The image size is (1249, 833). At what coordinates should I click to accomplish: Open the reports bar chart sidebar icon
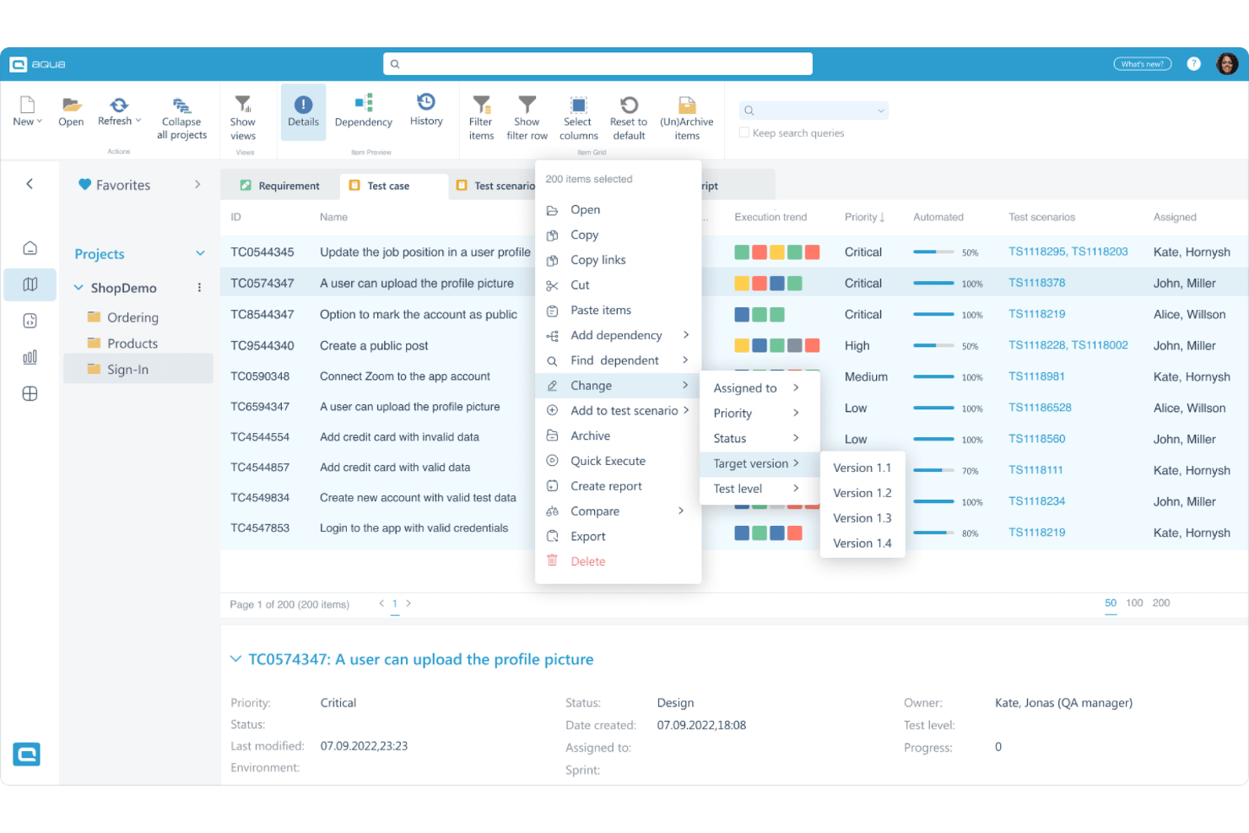click(30, 357)
